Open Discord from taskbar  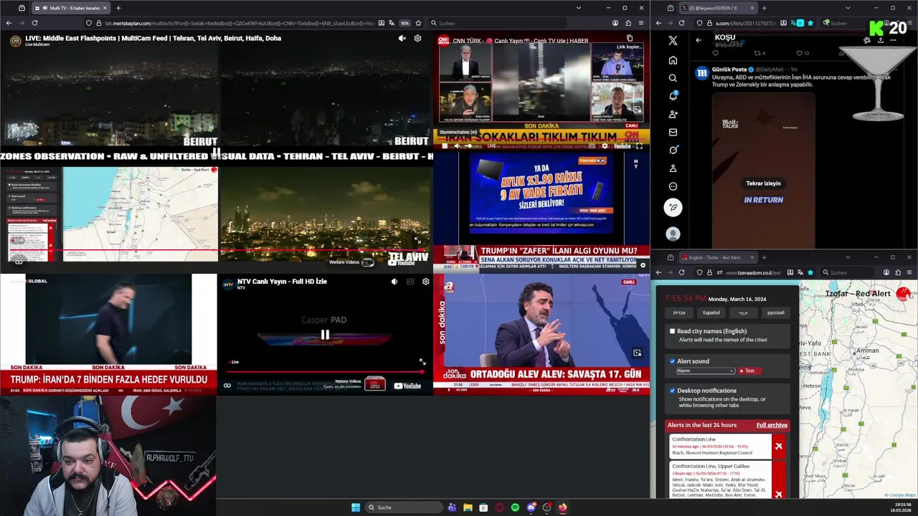(531, 507)
